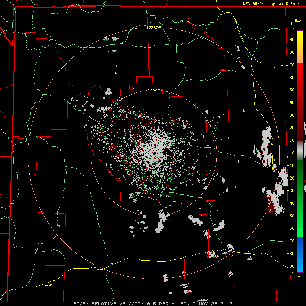Click the -90 value on the velocity scale
Viewport: 306px width, 306px height.
click(x=291, y=266)
